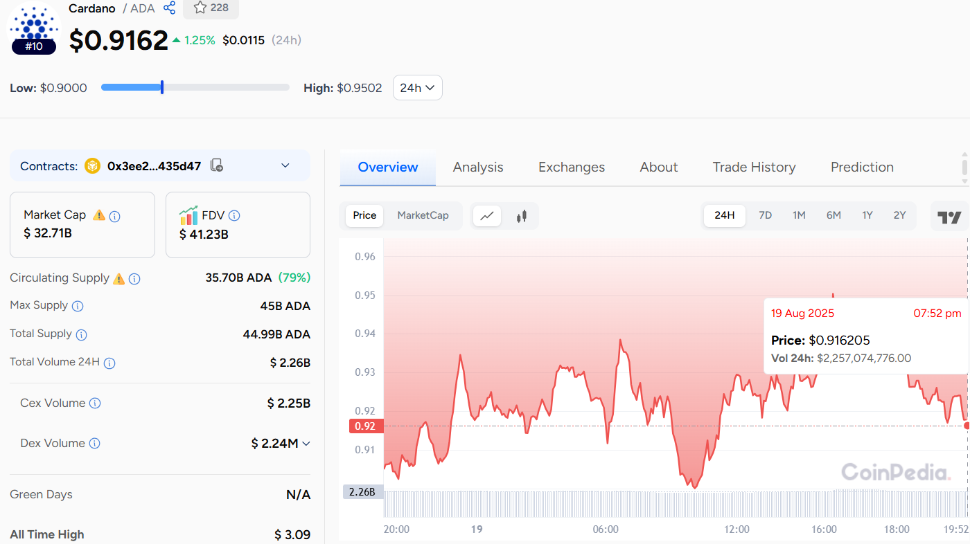Image resolution: width=970 pixels, height=544 pixels.
Task: Open the Market Cap info tooltip
Action: click(115, 216)
